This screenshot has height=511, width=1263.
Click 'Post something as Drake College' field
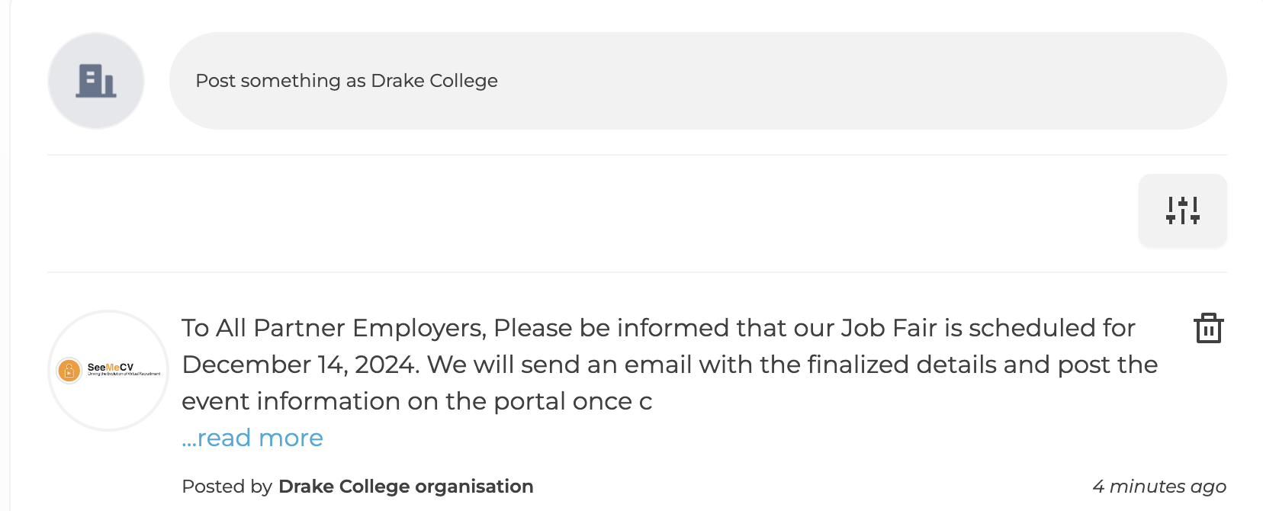698,81
